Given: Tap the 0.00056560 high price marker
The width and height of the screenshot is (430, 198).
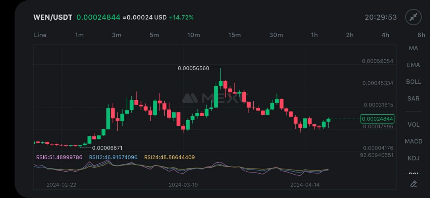Looking at the screenshot, I should click(193, 68).
